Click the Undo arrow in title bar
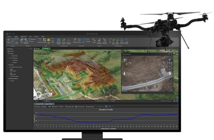214x140 pixels. click(x=10, y=34)
